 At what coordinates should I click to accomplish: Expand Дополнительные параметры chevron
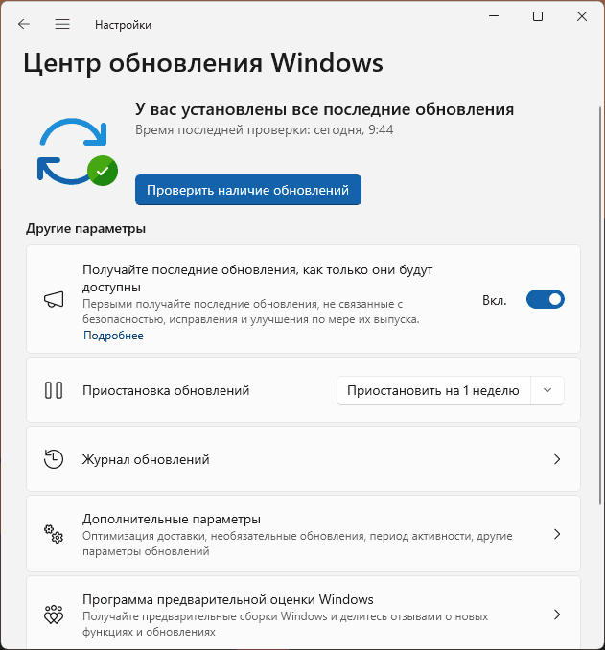pyautogui.click(x=557, y=534)
